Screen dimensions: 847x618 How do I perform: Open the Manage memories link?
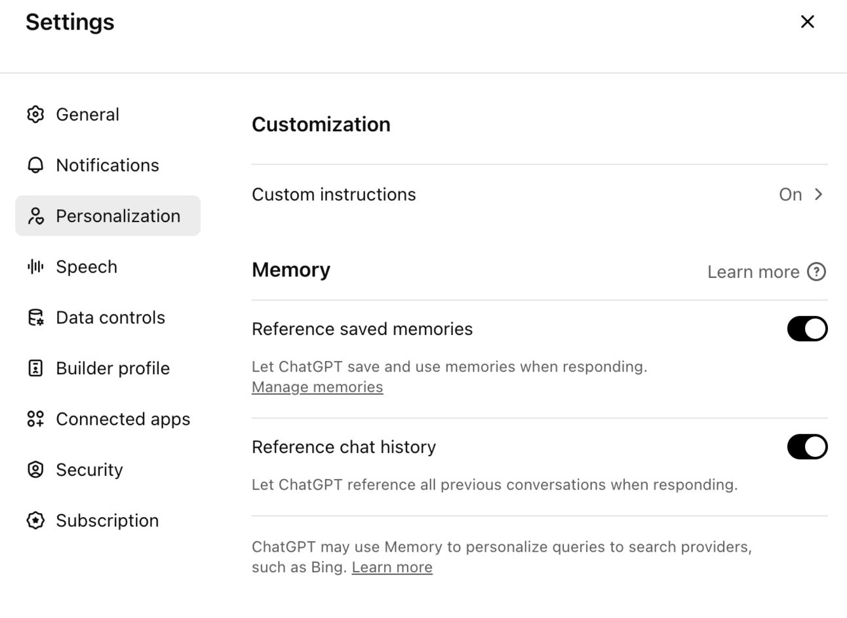(x=317, y=387)
